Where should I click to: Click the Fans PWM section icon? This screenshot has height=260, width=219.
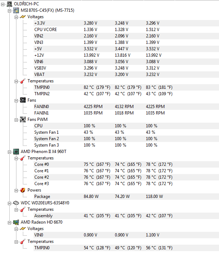23,119
